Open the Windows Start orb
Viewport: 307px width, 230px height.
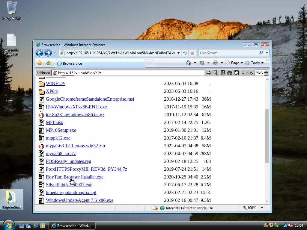coord(9,225)
